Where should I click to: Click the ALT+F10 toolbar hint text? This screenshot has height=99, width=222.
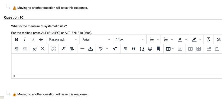point(52,33)
